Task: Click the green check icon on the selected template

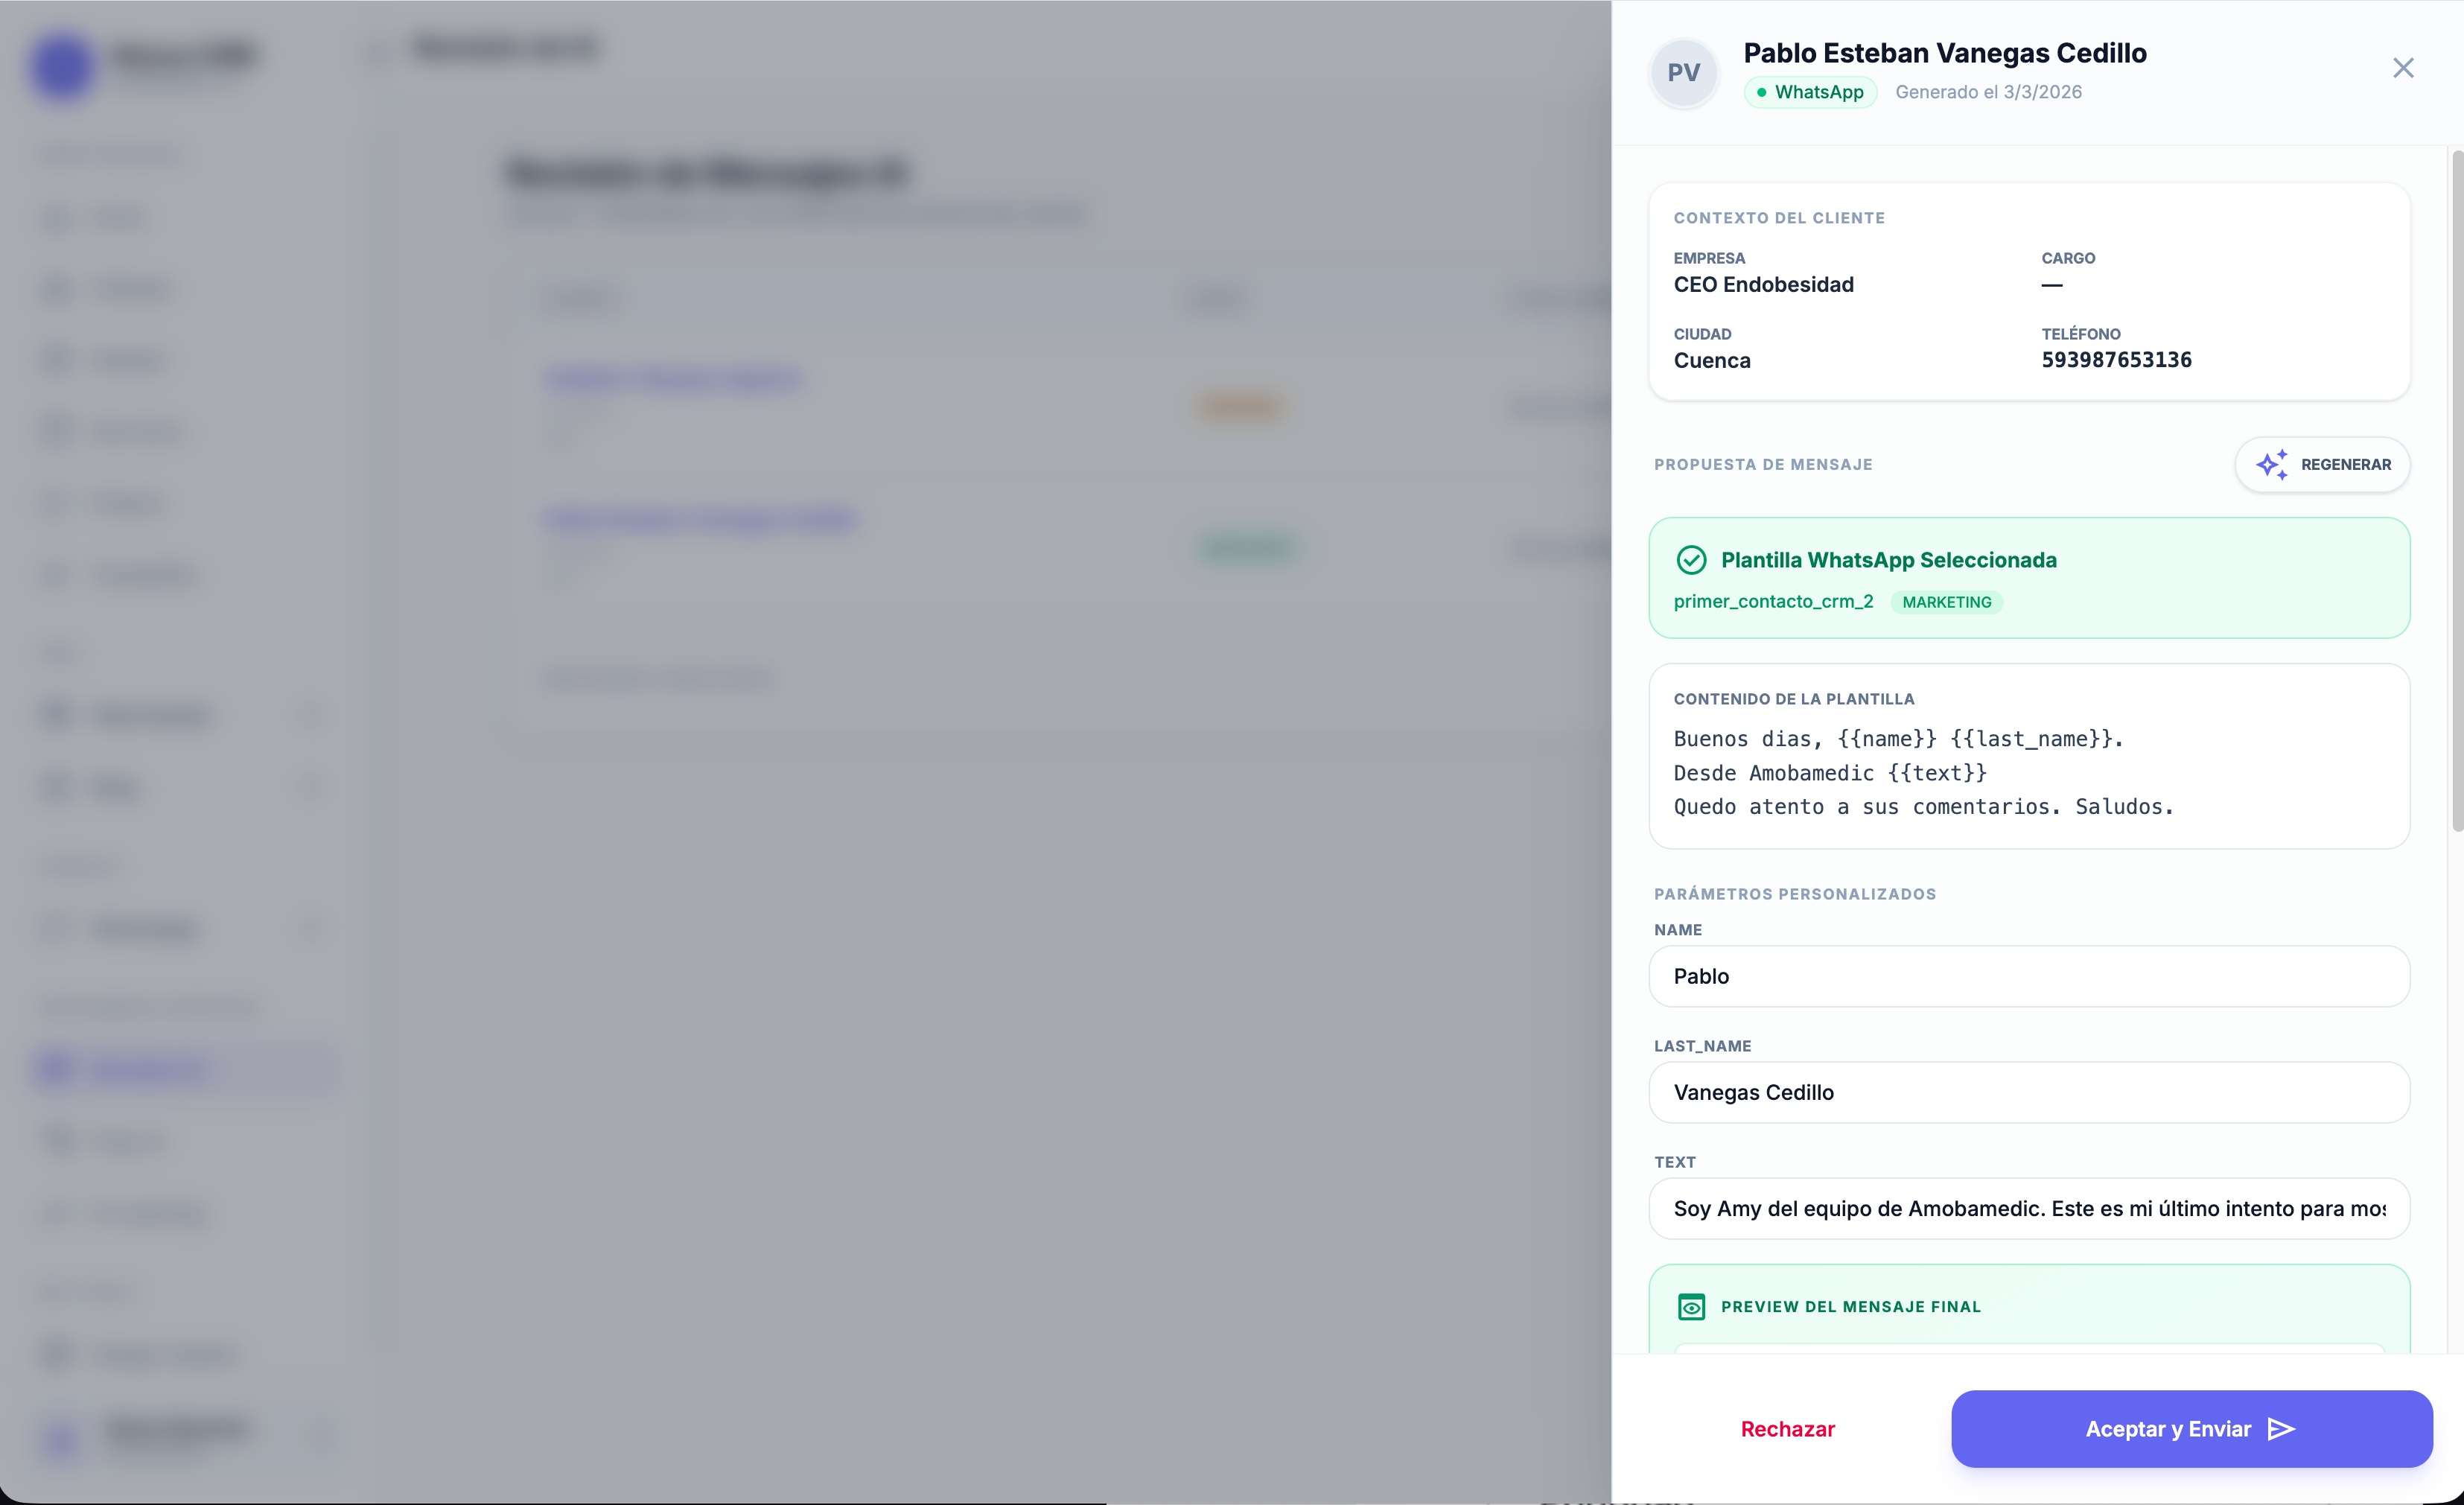Action: (1691, 560)
